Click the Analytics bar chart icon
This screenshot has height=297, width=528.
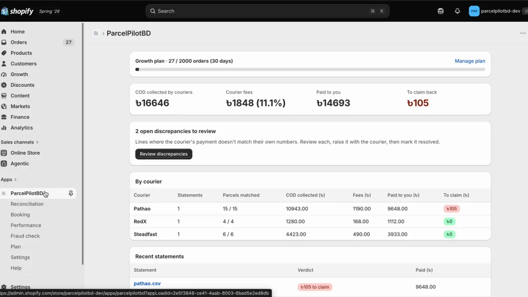(x=4, y=127)
